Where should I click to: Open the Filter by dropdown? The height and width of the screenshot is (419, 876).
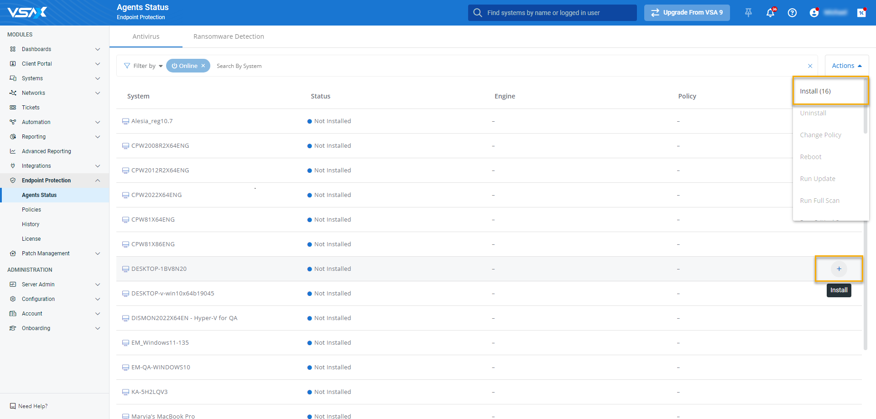[144, 66]
